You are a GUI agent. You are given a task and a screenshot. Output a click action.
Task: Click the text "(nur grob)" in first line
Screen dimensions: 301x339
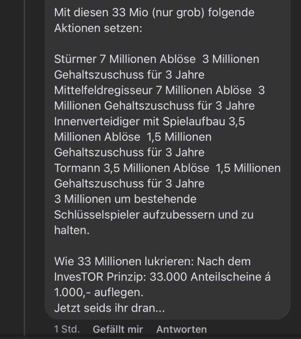pyautogui.click(x=177, y=13)
